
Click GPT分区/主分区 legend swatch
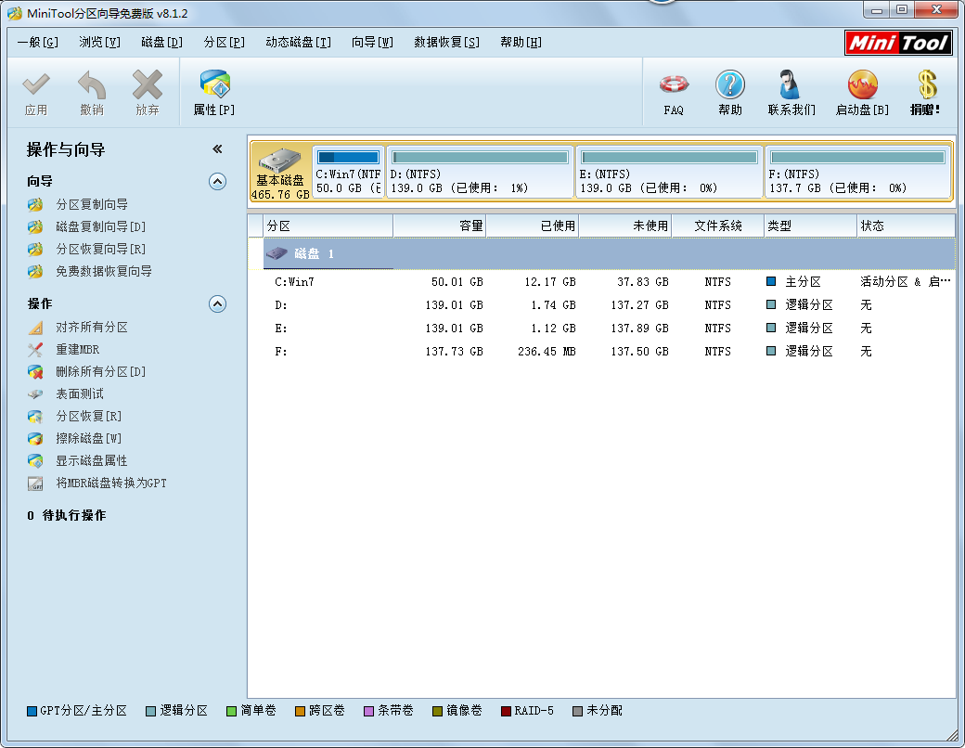tap(32, 711)
